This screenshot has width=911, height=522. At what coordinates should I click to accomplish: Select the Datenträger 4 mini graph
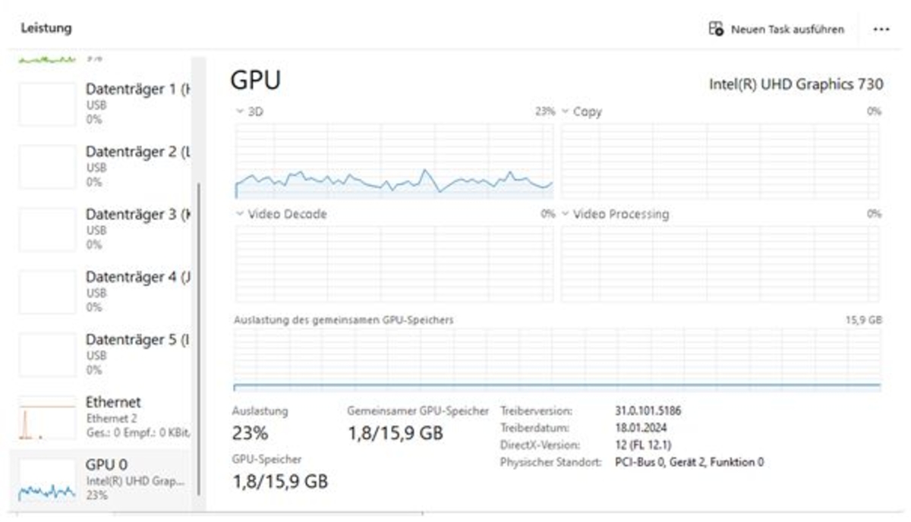pyautogui.click(x=47, y=292)
